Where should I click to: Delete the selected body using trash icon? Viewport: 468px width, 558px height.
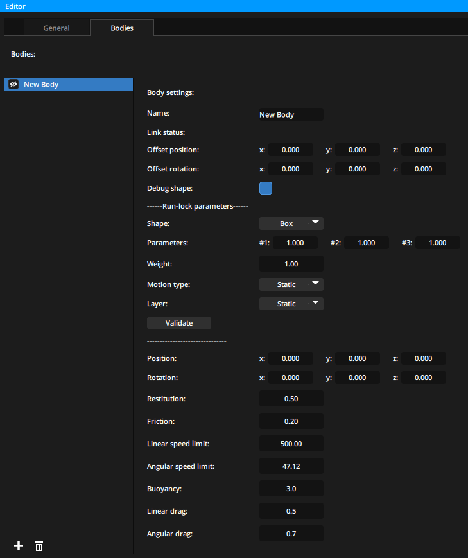(x=39, y=546)
